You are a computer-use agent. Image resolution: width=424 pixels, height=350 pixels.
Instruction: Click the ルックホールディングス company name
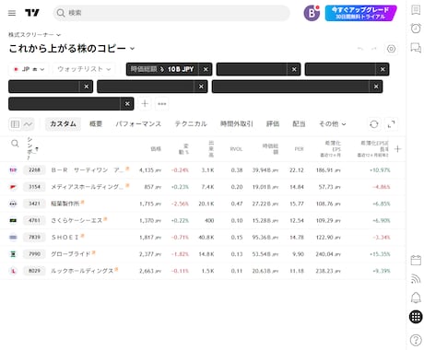click(x=82, y=271)
